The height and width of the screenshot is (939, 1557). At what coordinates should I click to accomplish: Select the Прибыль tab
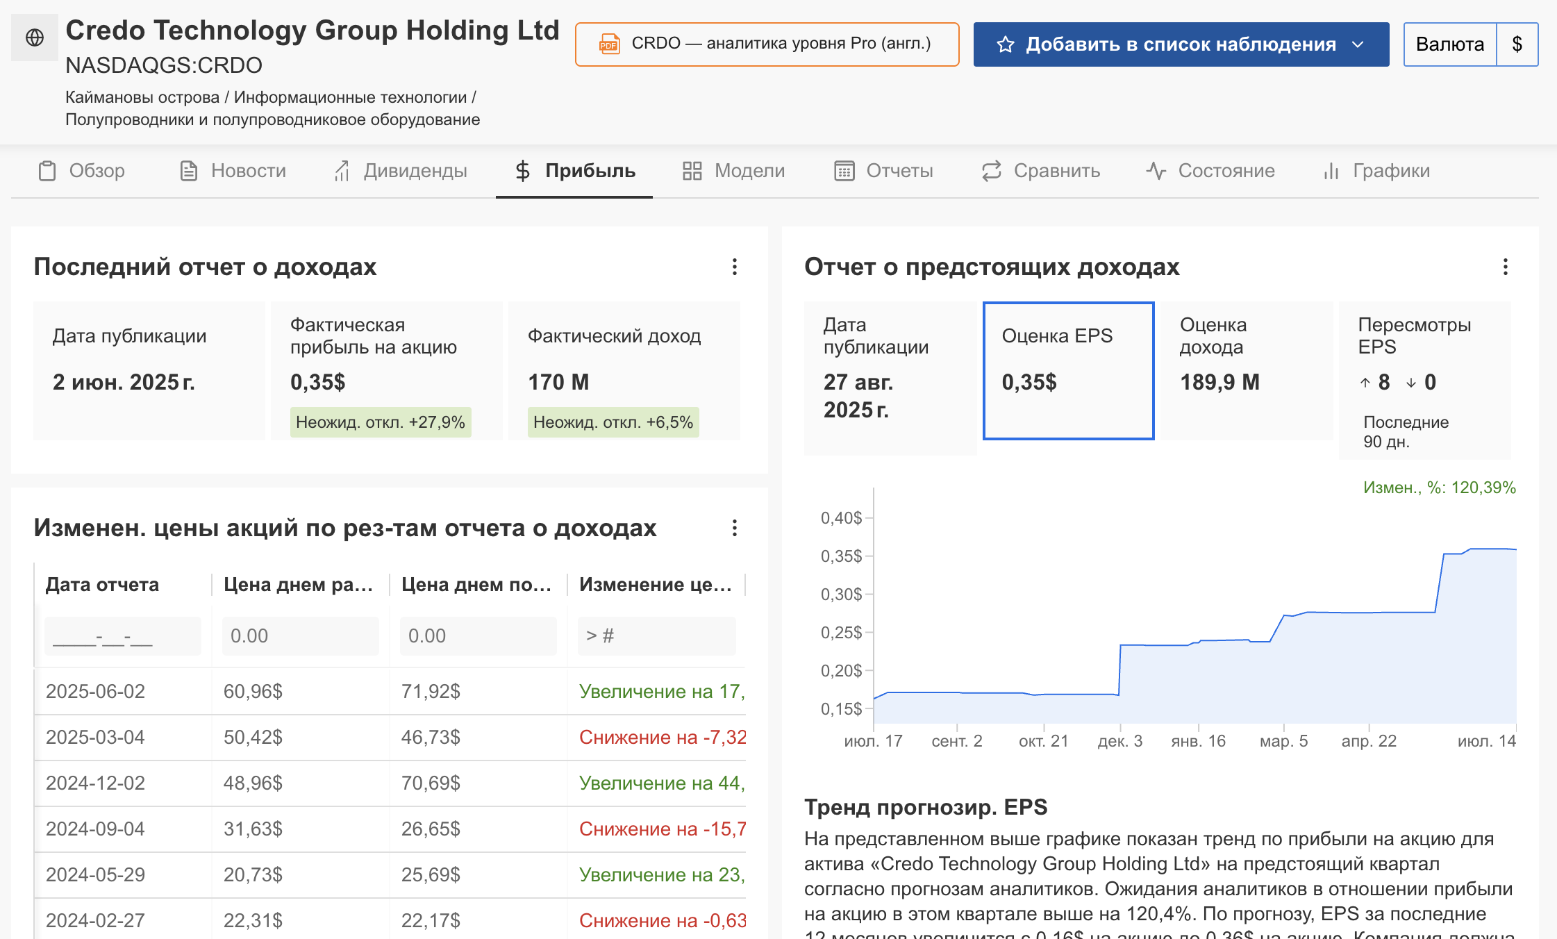574,171
